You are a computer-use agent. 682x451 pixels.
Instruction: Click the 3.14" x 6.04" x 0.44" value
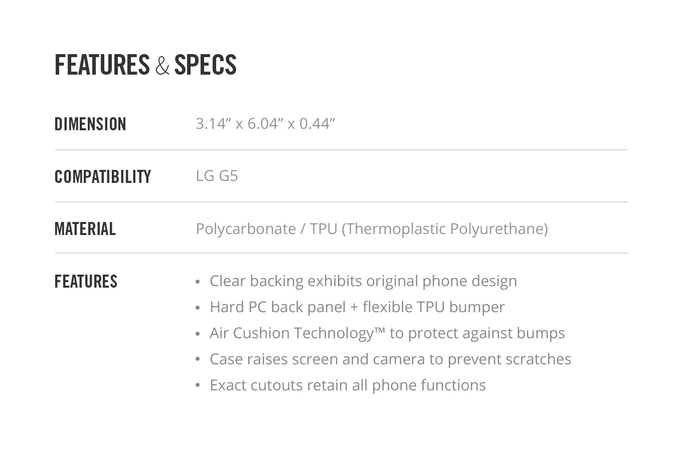click(265, 123)
